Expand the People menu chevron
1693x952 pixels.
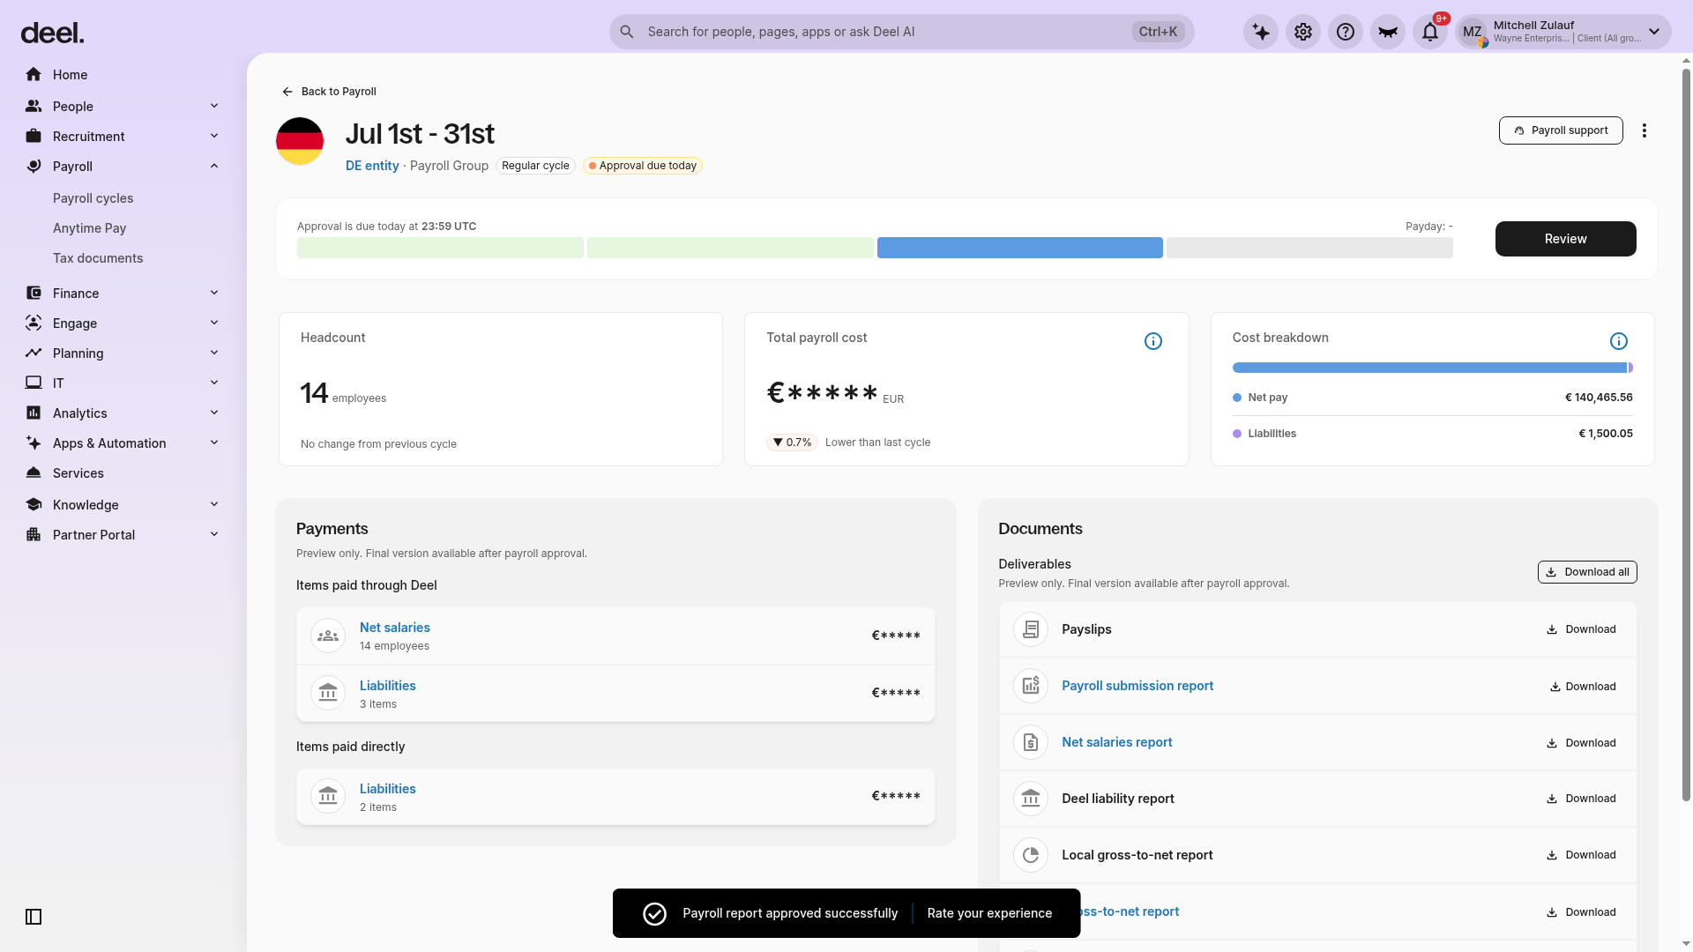point(214,106)
